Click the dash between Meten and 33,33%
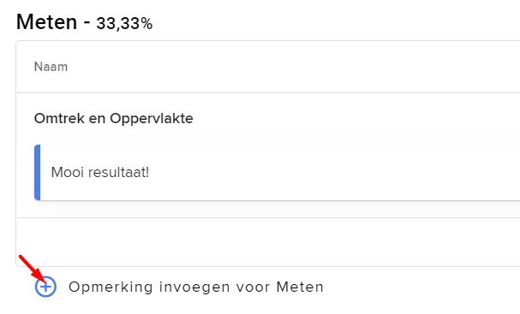Image resolution: width=520 pixels, height=314 pixels. click(87, 23)
